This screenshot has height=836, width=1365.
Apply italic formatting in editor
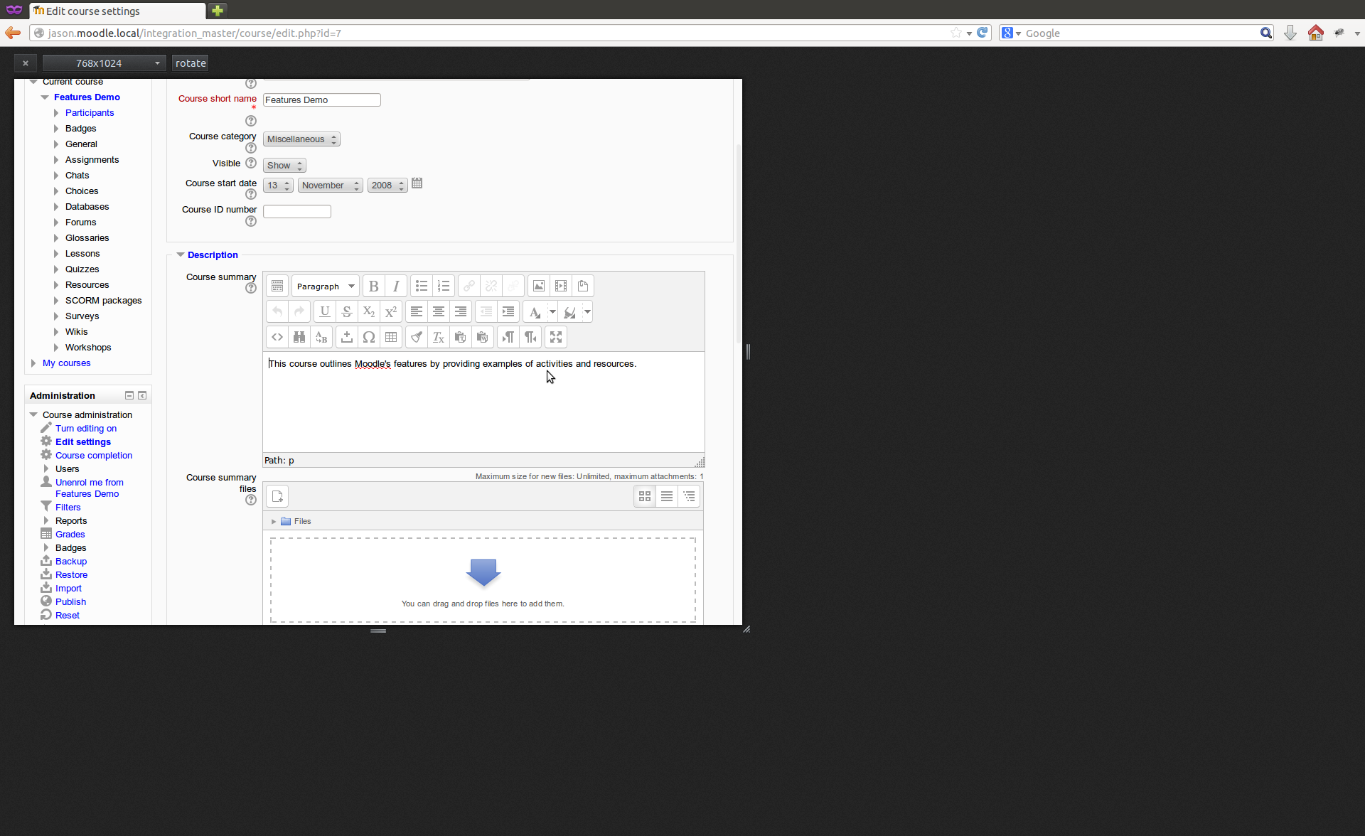(x=396, y=286)
